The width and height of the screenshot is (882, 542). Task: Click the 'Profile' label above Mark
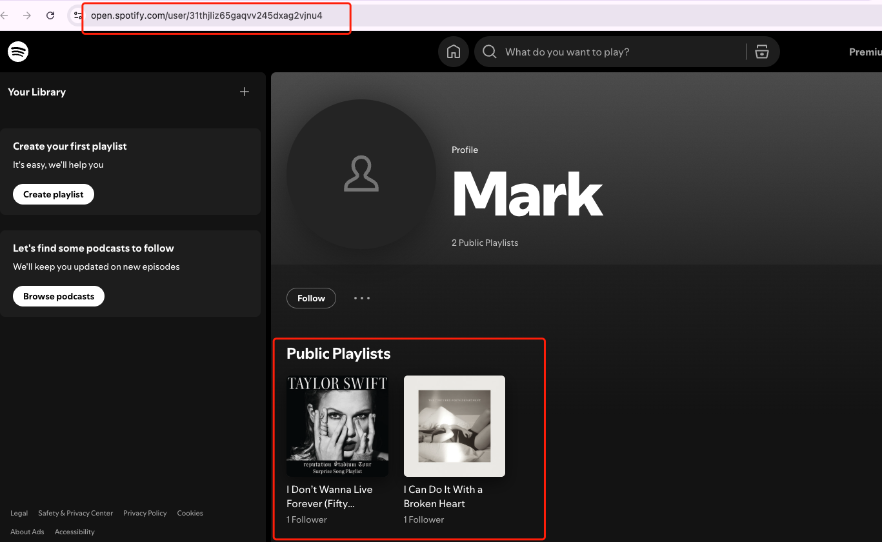coord(465,150)
